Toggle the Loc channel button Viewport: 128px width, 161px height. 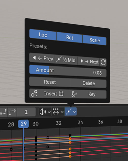click(x=43, y=35)
